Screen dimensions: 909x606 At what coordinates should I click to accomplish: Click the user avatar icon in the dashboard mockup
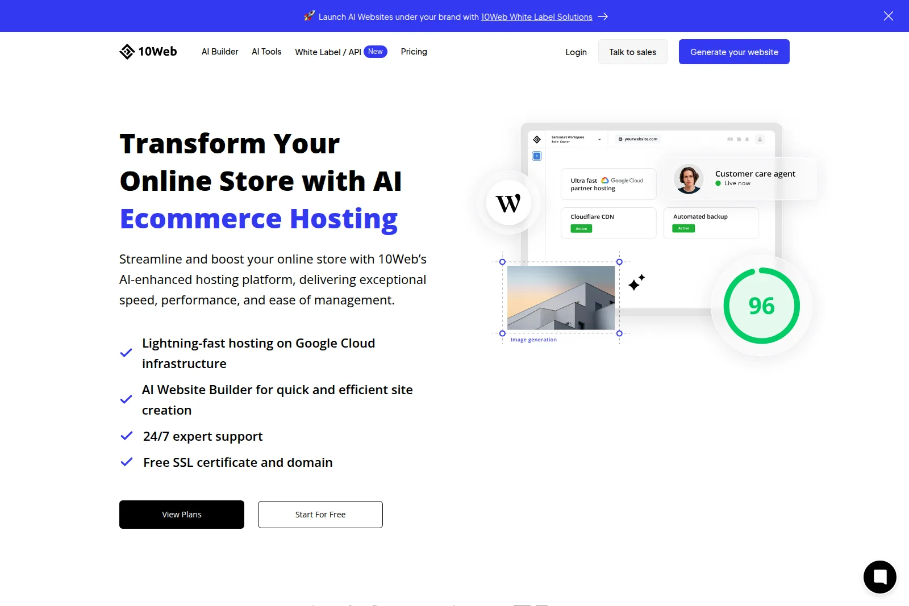[x=760, y=139]
